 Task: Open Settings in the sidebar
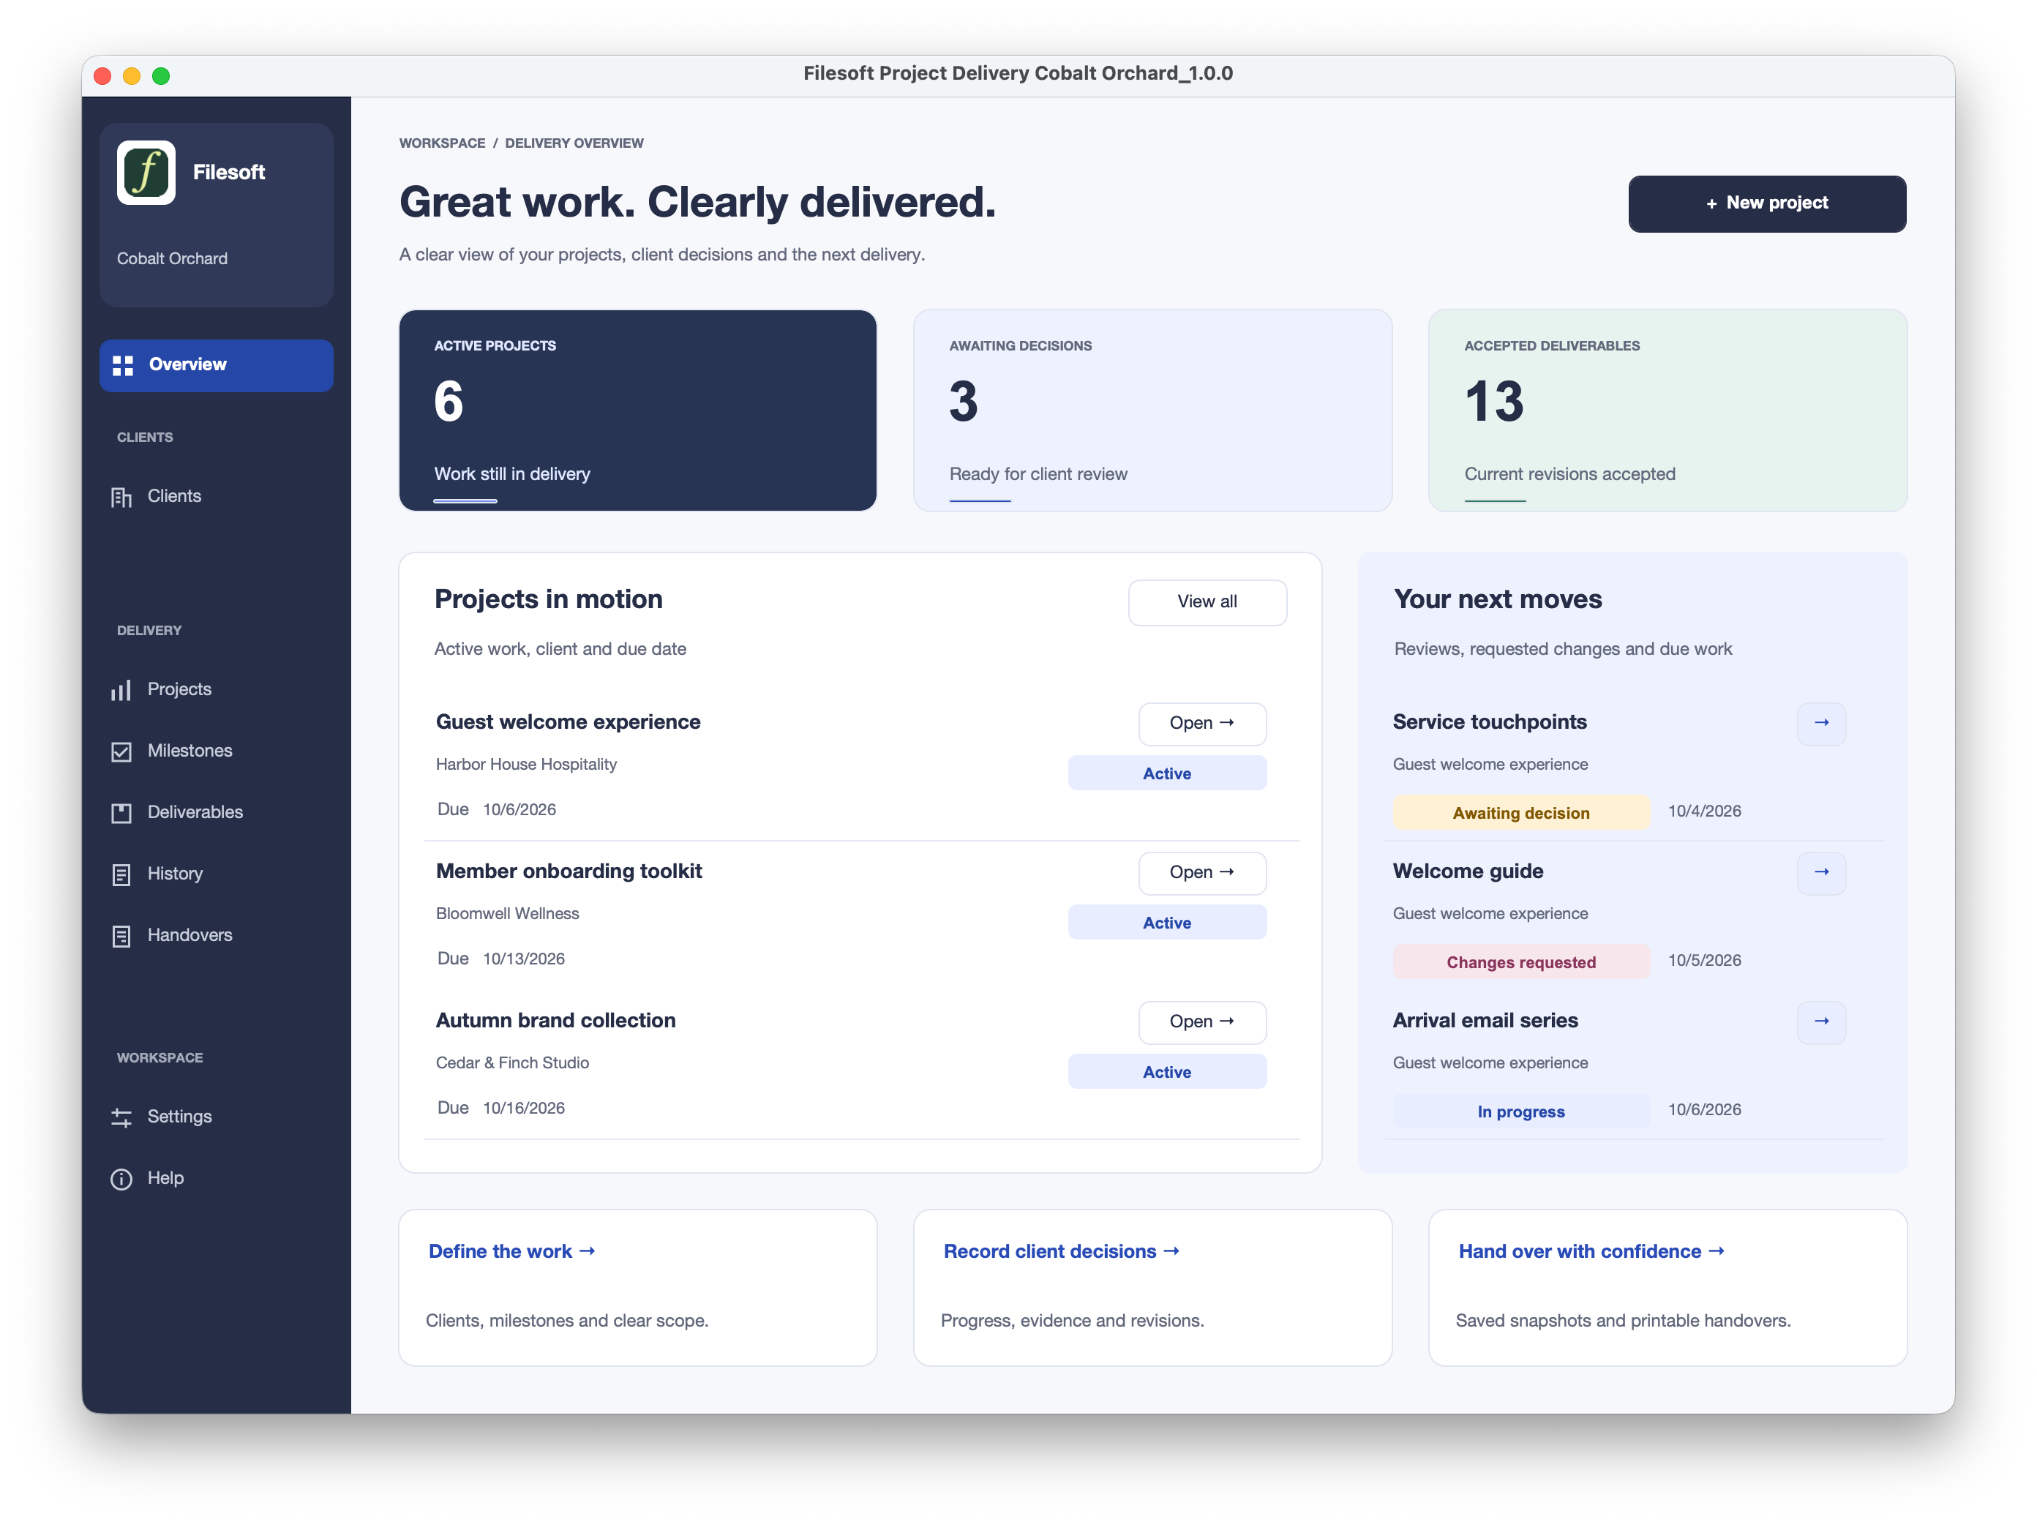pyautogui.click(x=217, y=1117)
